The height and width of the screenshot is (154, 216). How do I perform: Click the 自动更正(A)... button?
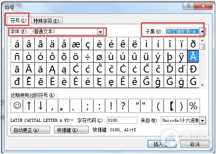[x=30, y=130]
